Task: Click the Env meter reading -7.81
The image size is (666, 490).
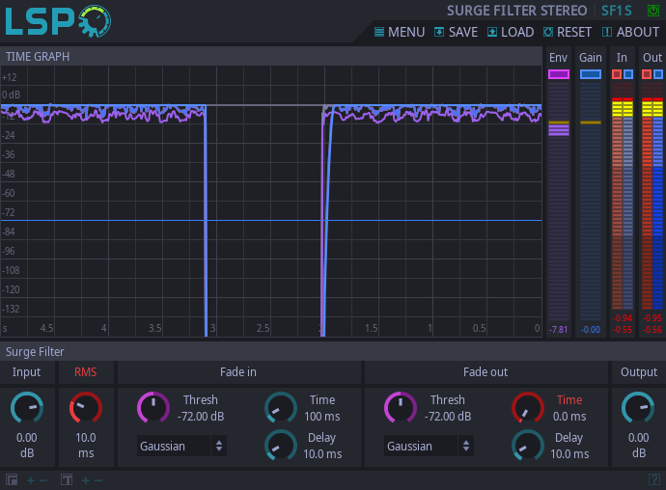Action: tap(558, 330)
